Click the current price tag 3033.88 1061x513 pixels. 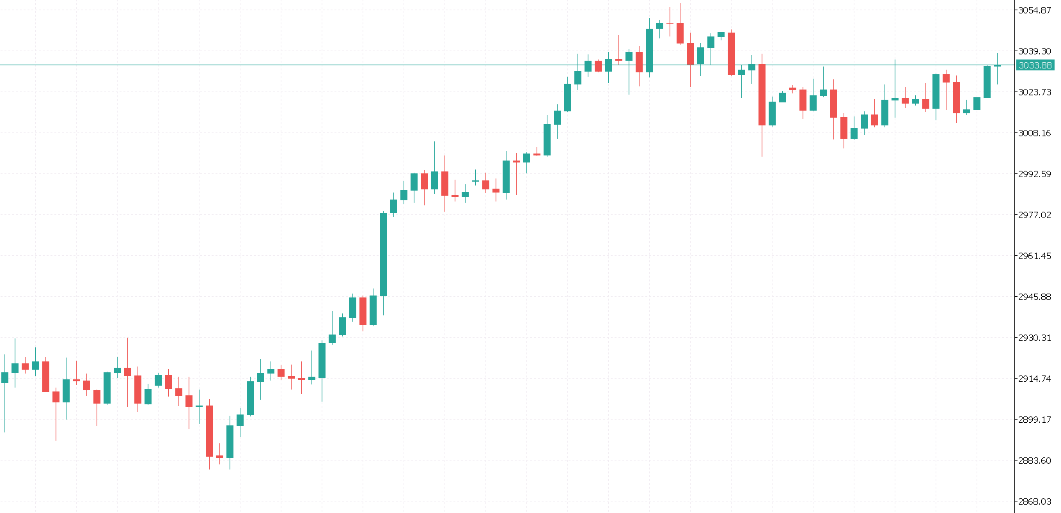1035,65
